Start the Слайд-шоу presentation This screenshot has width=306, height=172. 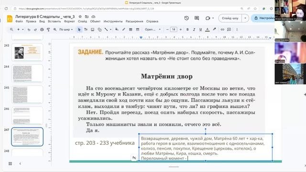pos(230,18)
